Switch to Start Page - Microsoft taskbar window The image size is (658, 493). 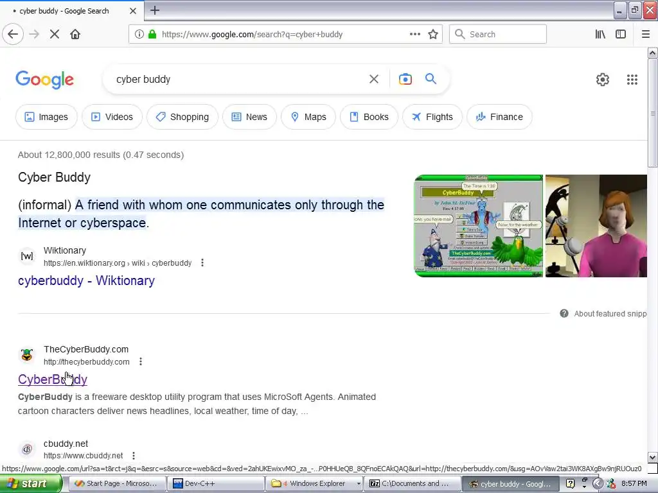tap(117, 484)
